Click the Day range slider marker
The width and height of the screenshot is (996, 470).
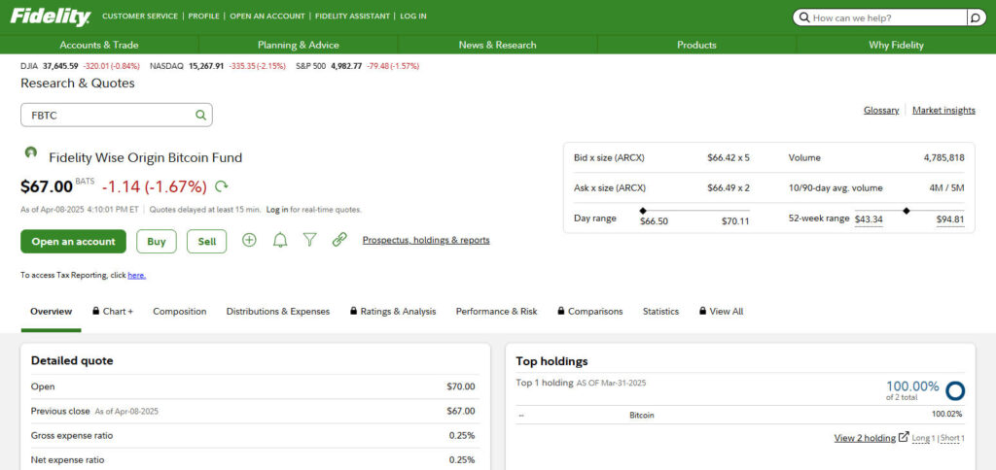[x=643, y=210]
